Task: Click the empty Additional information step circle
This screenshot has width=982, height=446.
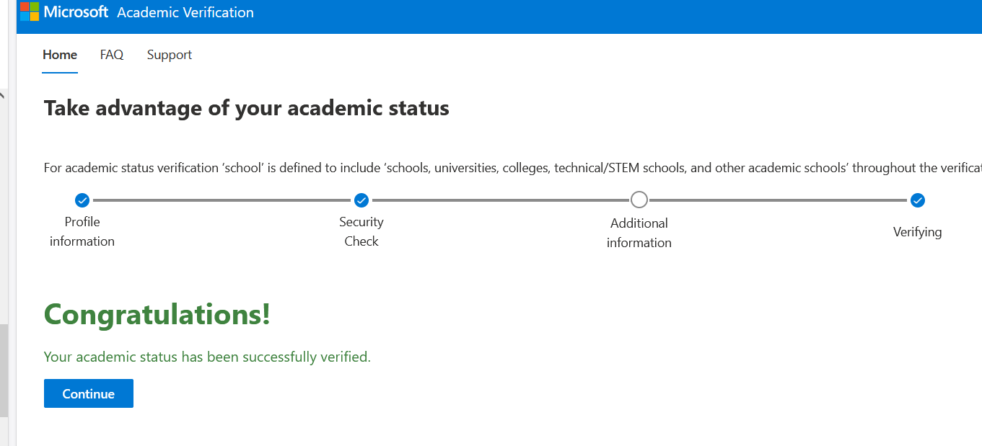Action: 639,200
